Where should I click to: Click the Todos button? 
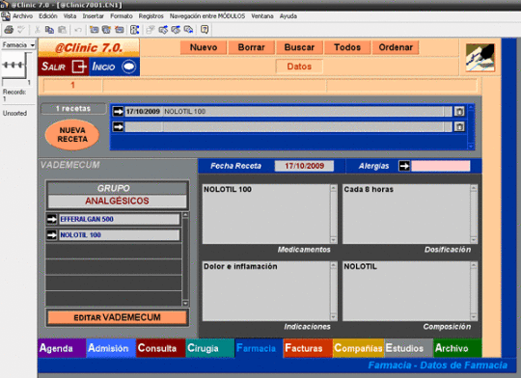coord(347,47)
